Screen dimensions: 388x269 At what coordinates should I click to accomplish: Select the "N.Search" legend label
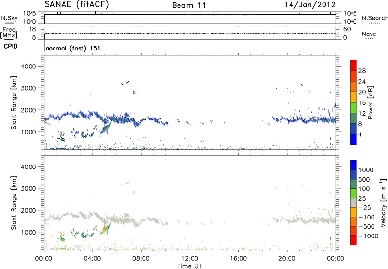point(374,18)
